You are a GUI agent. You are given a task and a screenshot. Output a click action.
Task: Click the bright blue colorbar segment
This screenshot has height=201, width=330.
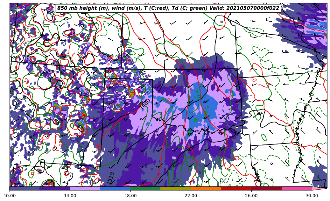coord(115,188)
